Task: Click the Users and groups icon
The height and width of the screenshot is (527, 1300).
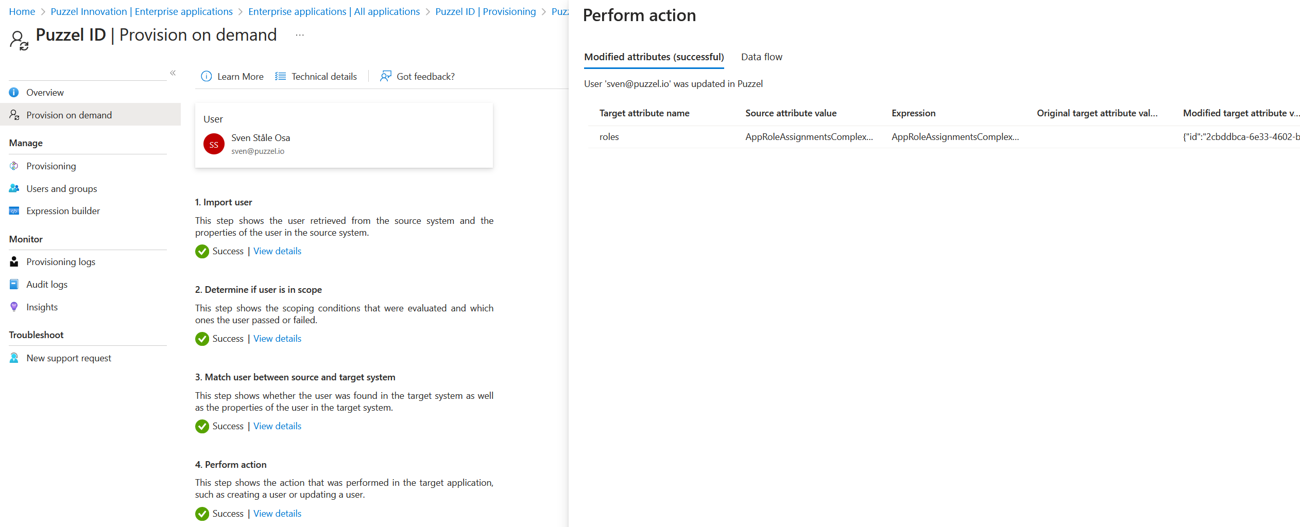Action: (14, 189)
